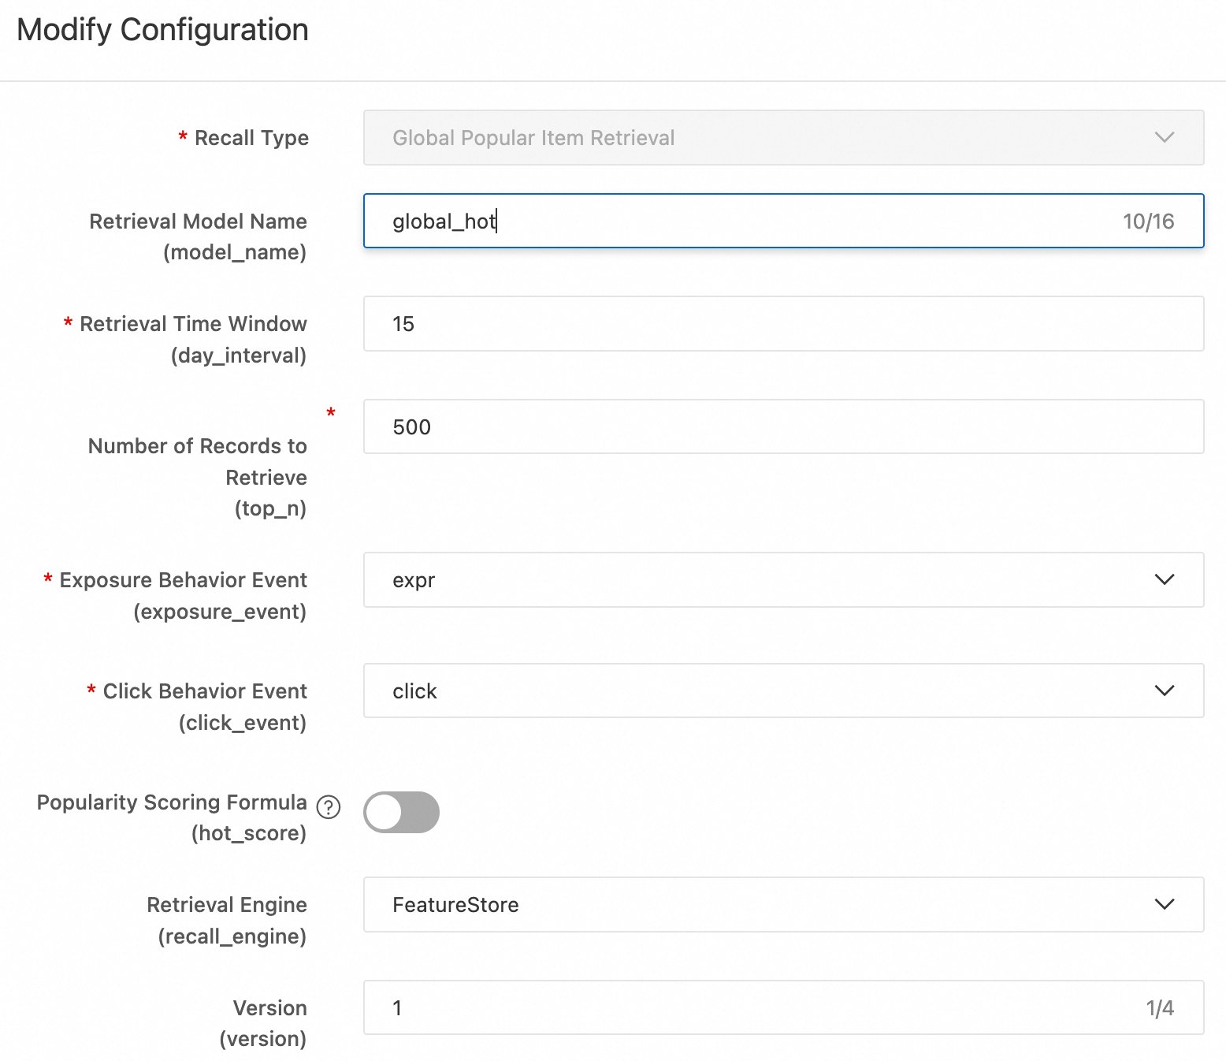Click the Retrieval Time Window input showing 15
The width and height of the screenshot is (1226, 1061).
782,324
